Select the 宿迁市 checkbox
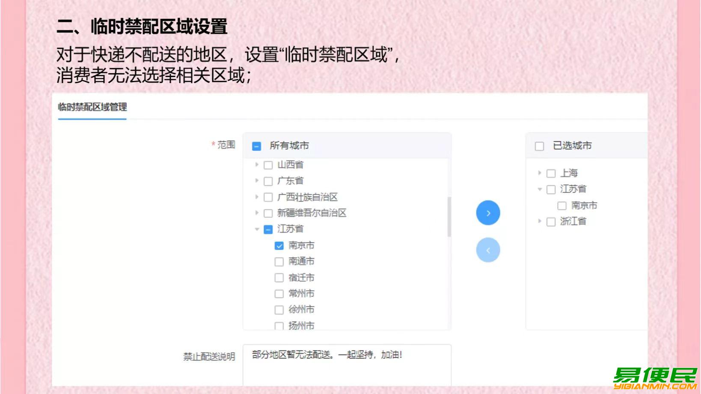The image size is (701, 394). point(279,278)
